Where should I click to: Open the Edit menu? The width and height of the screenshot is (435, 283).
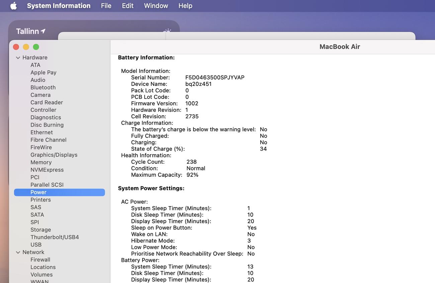coord(127,6)
